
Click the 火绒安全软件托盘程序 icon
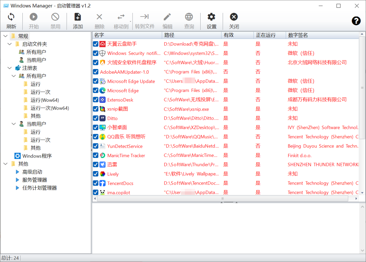click(x=102, y=63)
